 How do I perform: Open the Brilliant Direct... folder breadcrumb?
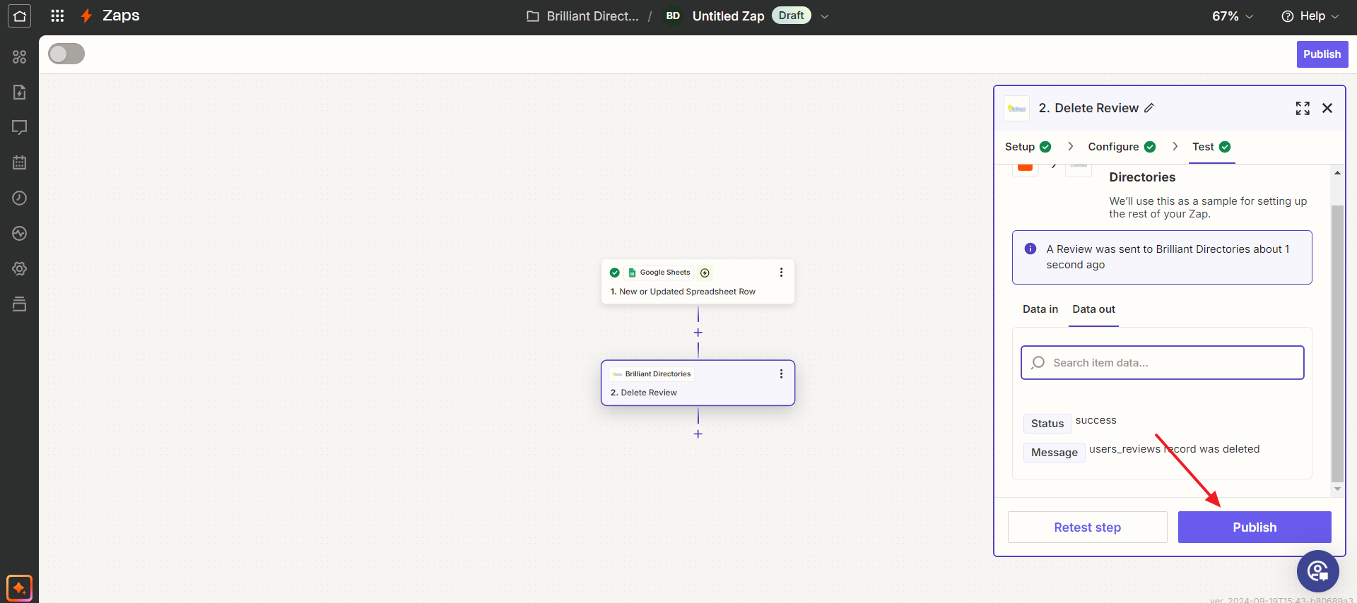(x=583, y=16)
